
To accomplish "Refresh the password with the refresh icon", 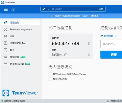I will tap(89, 55).
